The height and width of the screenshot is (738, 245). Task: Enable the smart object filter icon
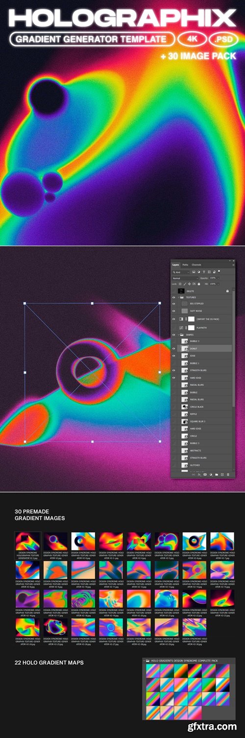(x=214, y=272)
